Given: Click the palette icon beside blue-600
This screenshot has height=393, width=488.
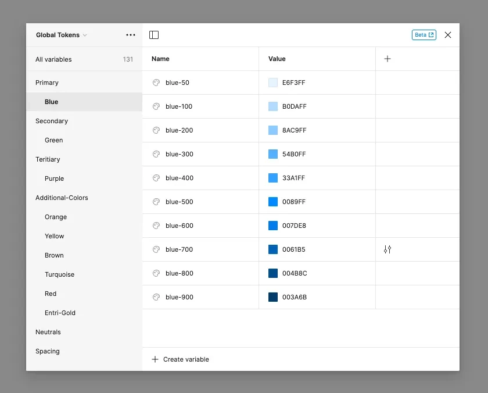Looking at the screenshot, I should tap(156, 226).
